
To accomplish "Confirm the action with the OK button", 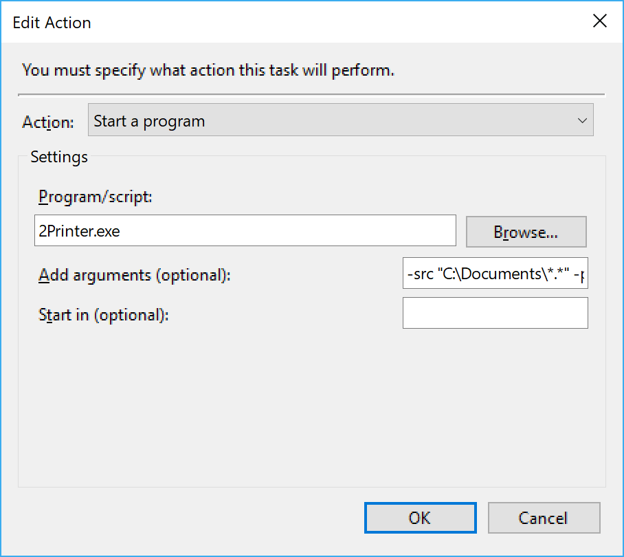I will coord(420,518).
